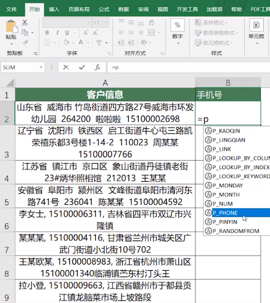
Task: Open the font name combo box
Action: coord(67,23)
